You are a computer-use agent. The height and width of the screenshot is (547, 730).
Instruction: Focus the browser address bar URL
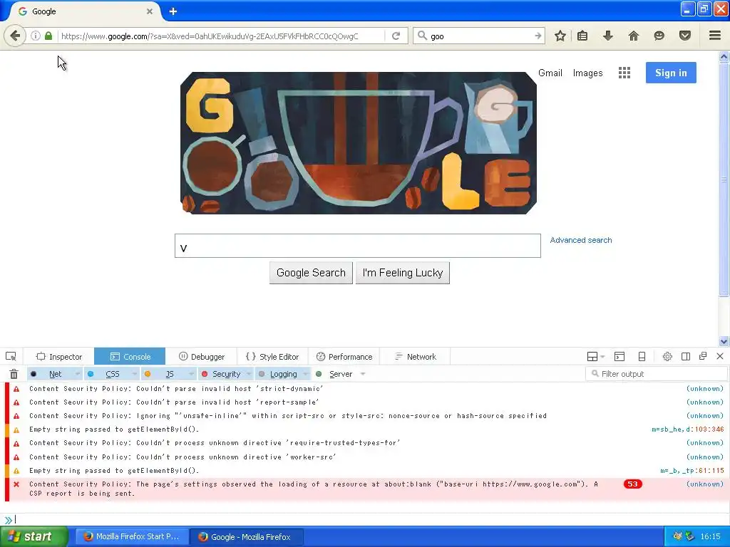pyautogui.click(x=221, y=36)
